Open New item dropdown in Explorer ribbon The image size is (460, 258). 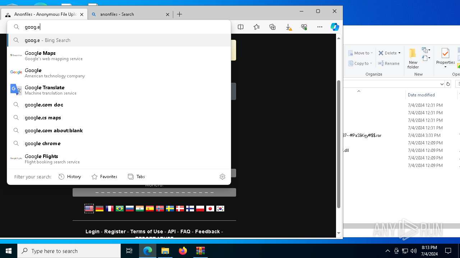pyautogui.click(x=426, y=50)
